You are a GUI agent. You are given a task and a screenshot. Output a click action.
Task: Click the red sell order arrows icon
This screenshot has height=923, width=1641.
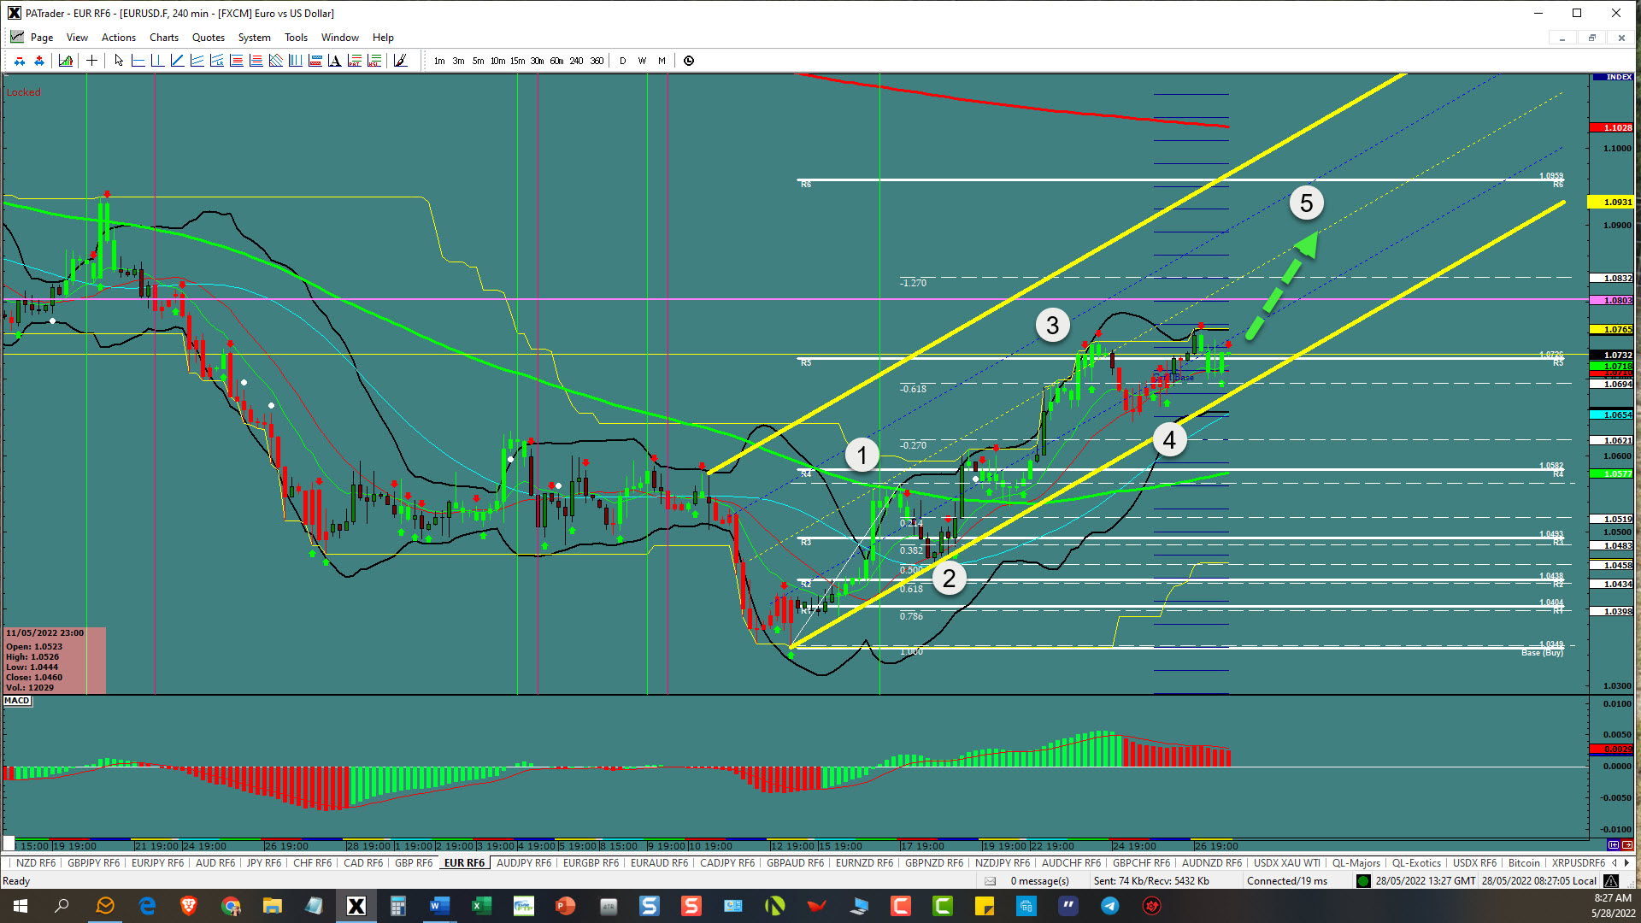pyautogui.click(x=20, y=61)
